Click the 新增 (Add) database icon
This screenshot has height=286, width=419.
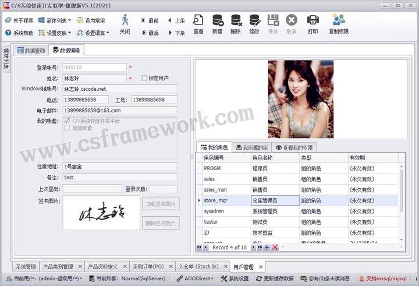click(x=217, y=20)
